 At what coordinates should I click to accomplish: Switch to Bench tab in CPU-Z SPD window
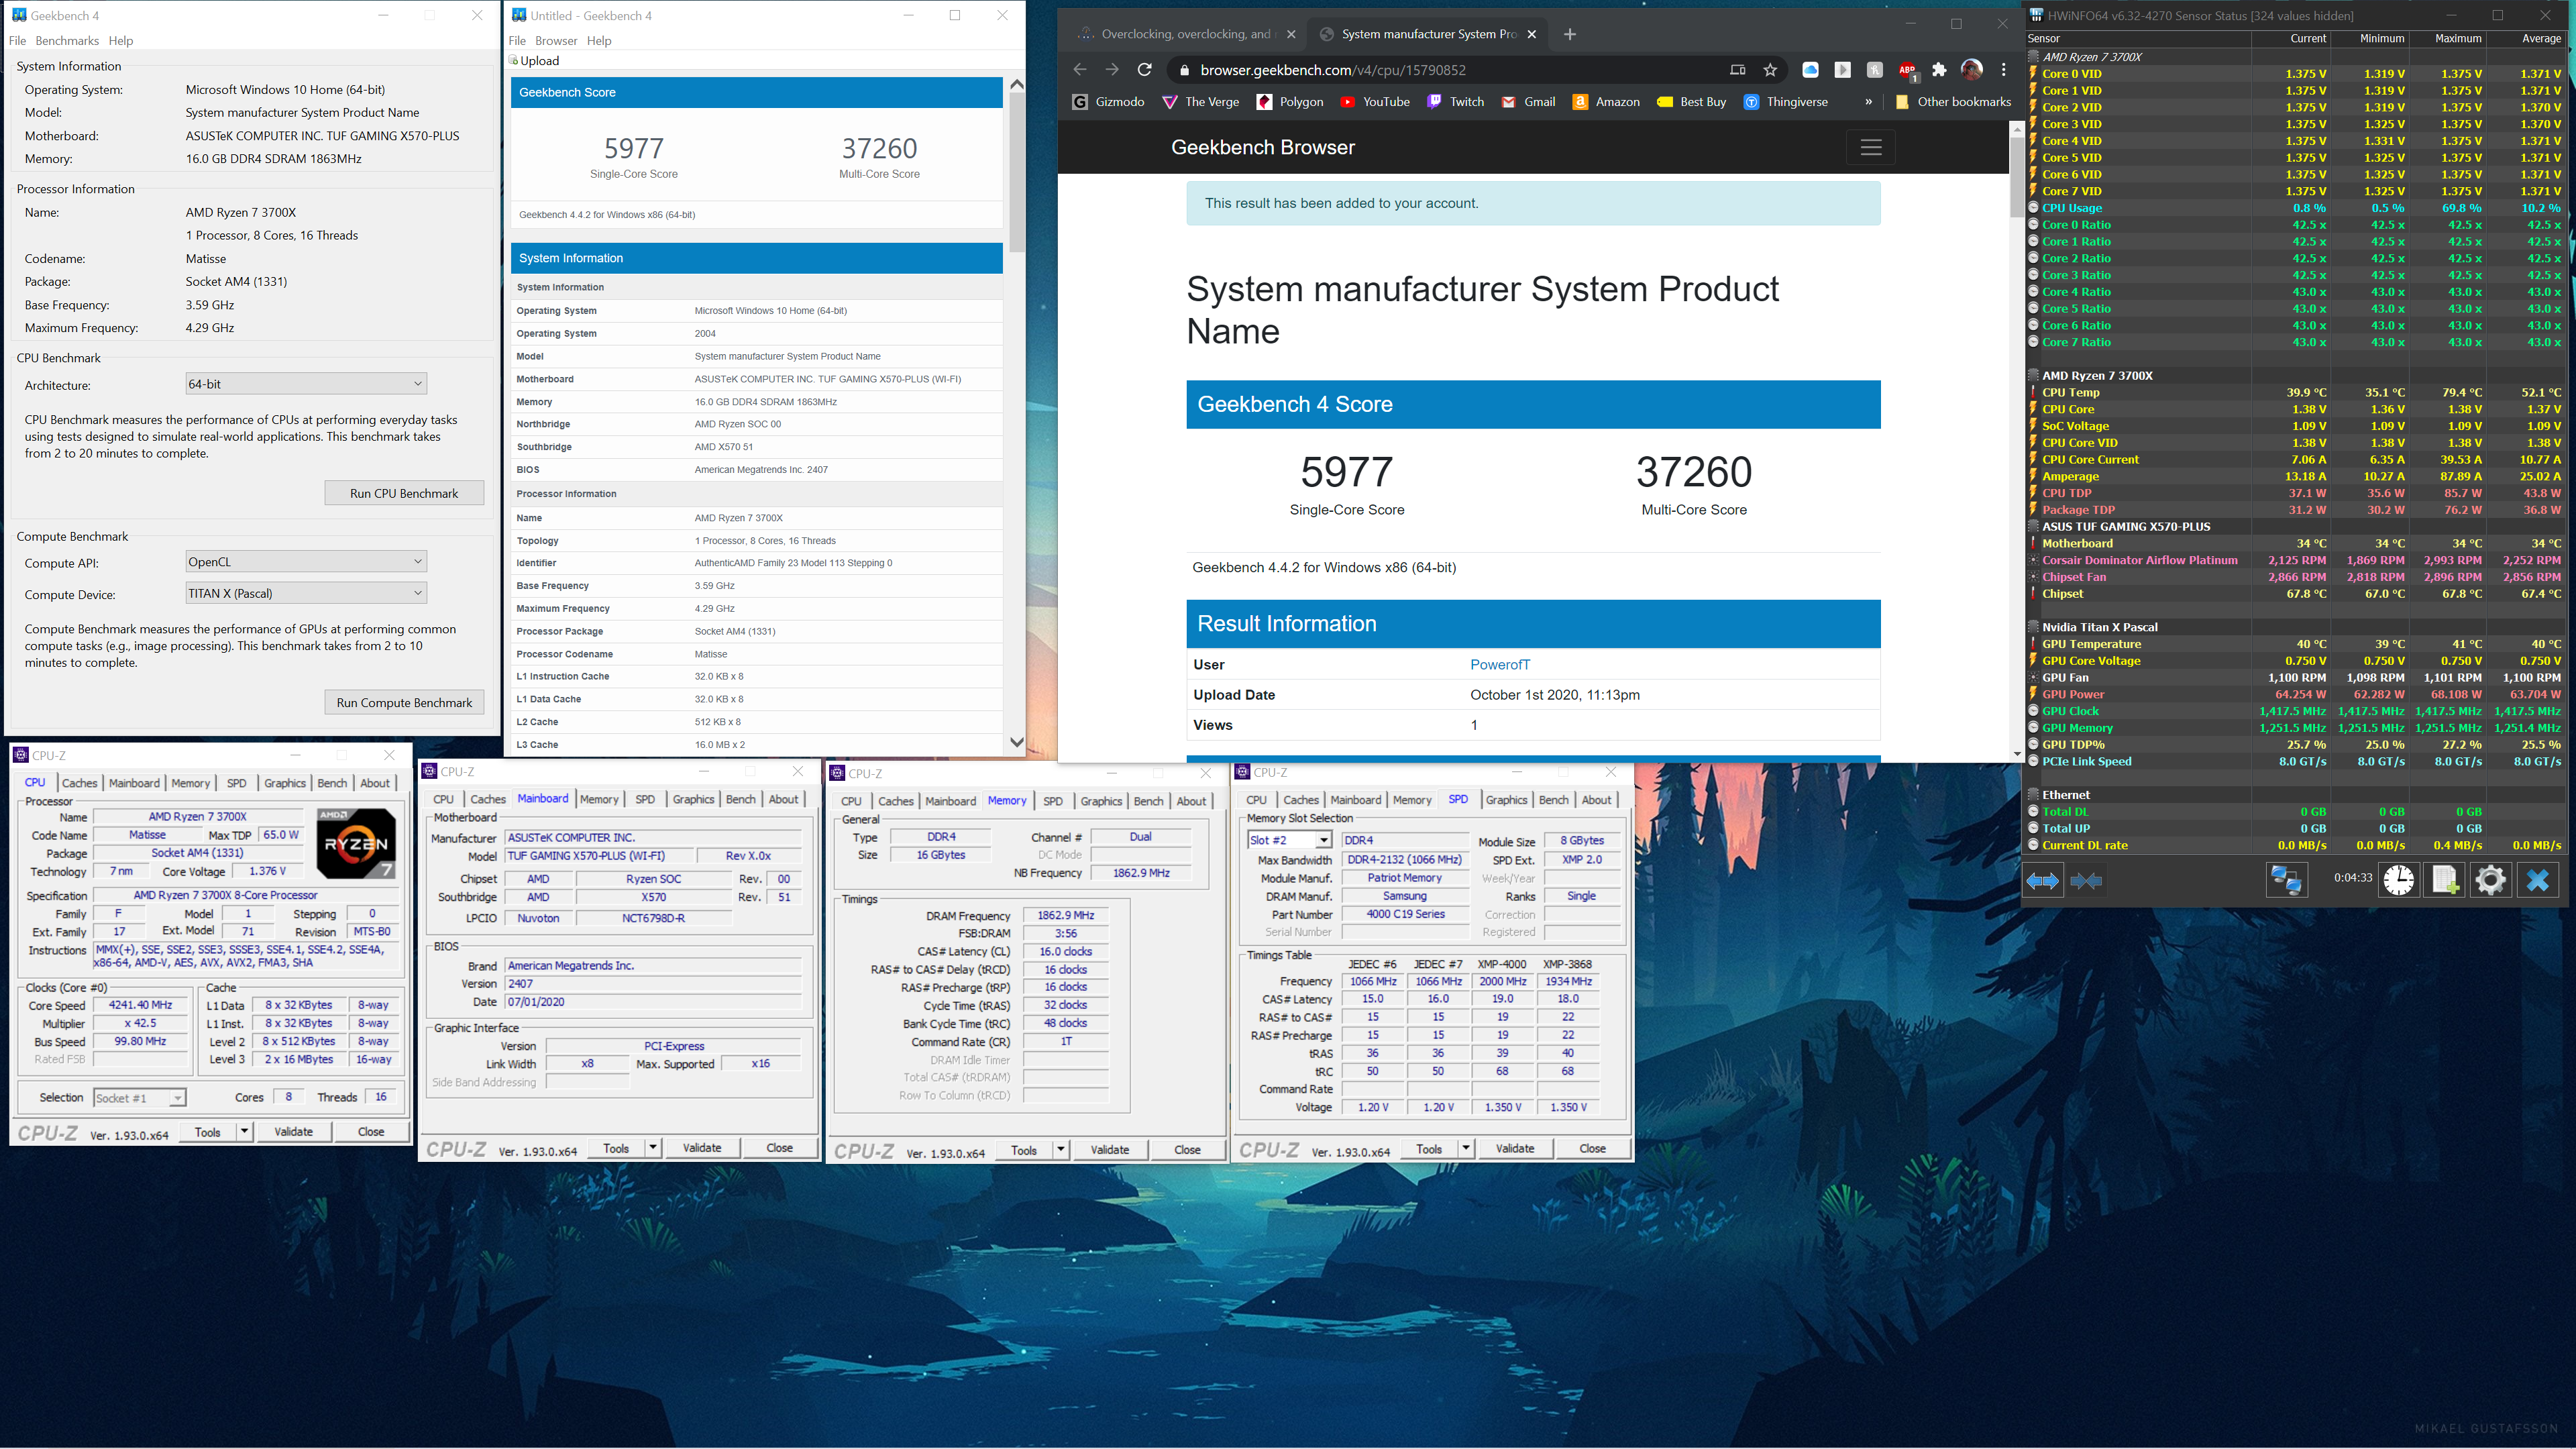point(1553,800)
